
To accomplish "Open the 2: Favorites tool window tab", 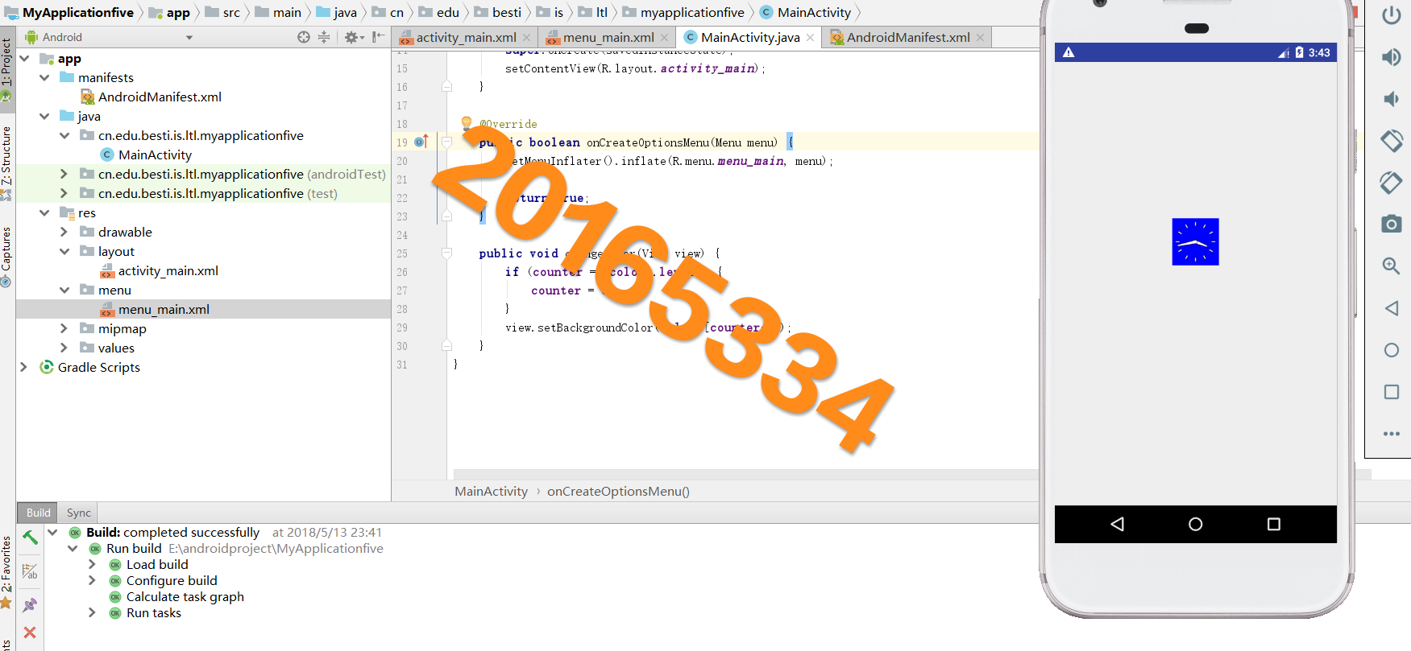I will point(6,573).
